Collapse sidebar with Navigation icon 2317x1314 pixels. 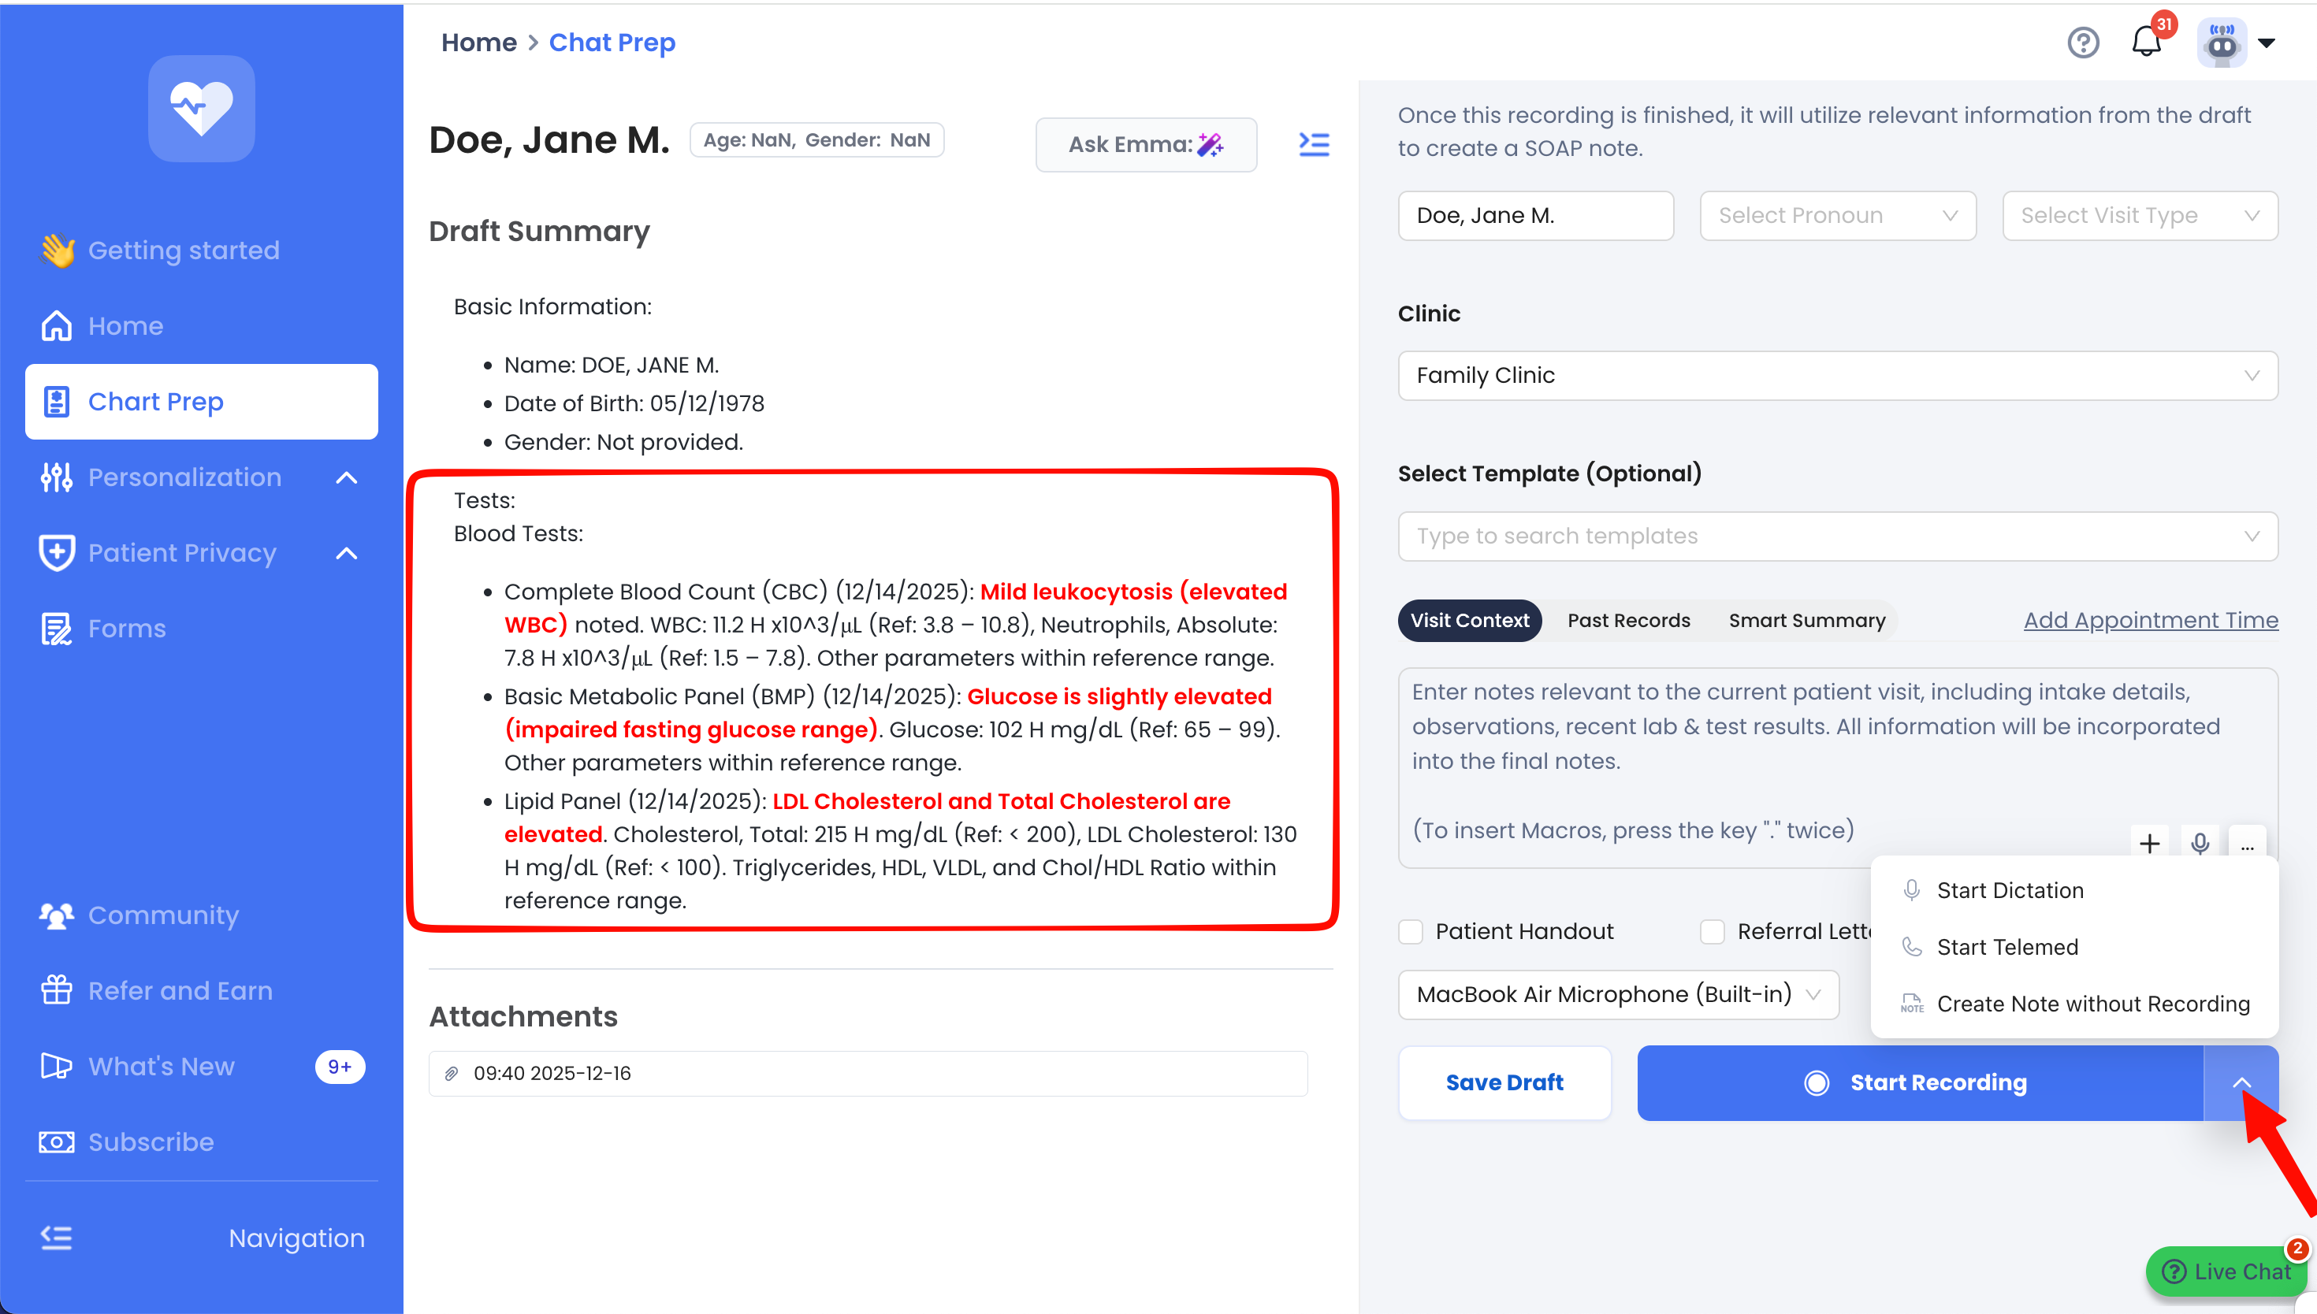[56, 1238]
